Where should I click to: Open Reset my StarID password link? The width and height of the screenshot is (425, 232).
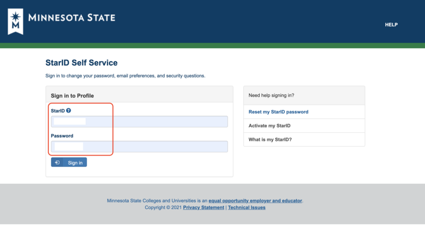[278, 112]
